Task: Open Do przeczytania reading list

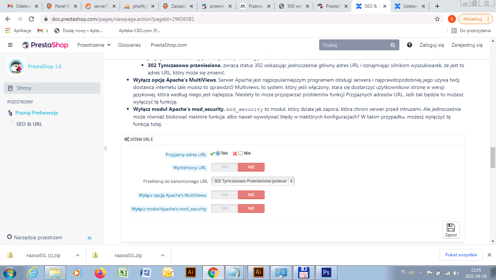Action: pos(471,31)
